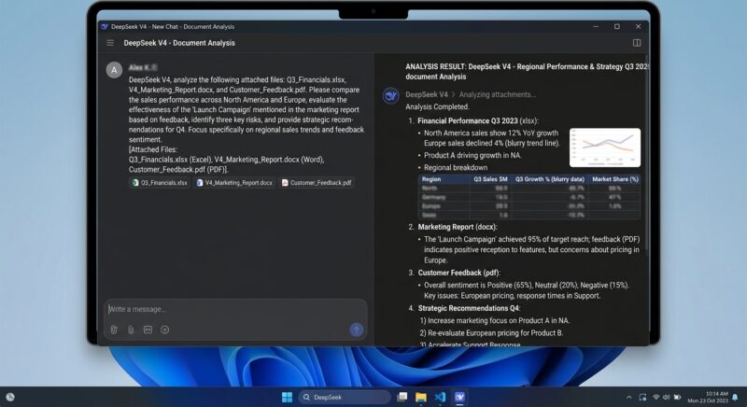
Task: Open the clock showing 10:14 AM
Action: tap(708, 397)
